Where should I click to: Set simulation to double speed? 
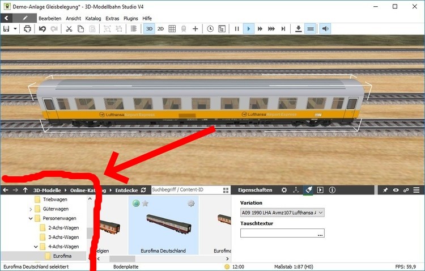pos(260,29)
